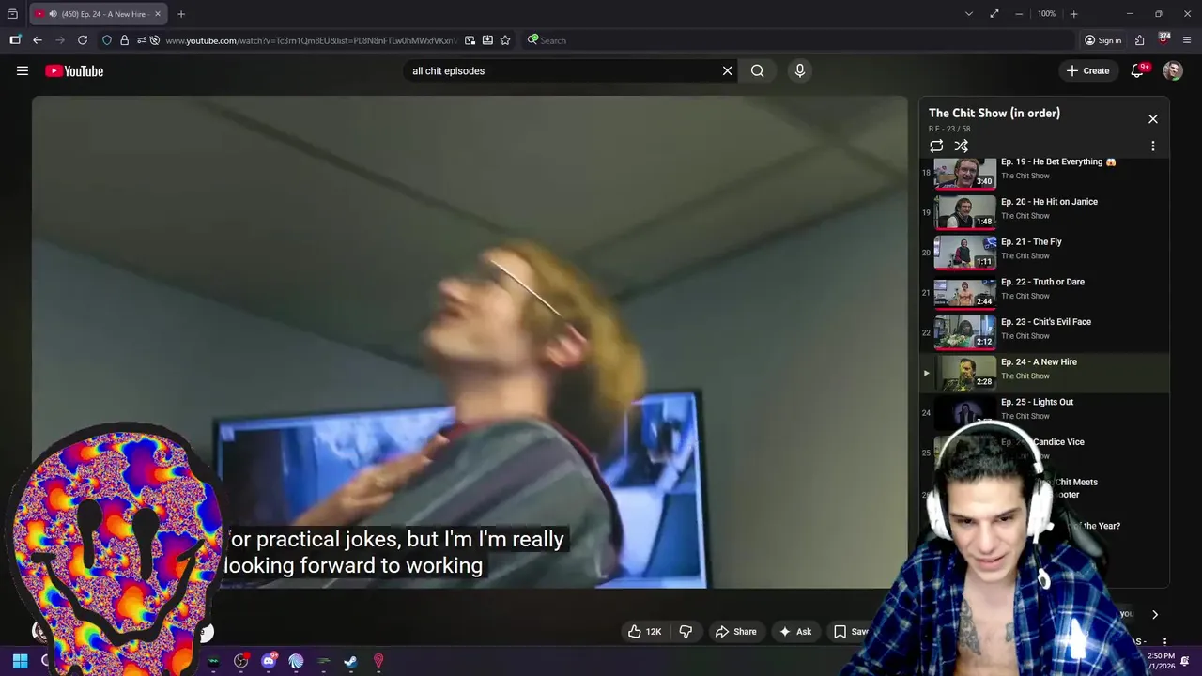This screenshot has height=676, width=1202.
Task: Open a new browser tab
Action: (x=181, y=14)
